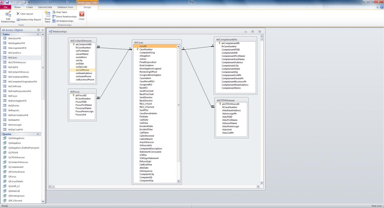Click the tblAssignmentFill table icon
384x208 pixels.
click(x=4, y=48)
